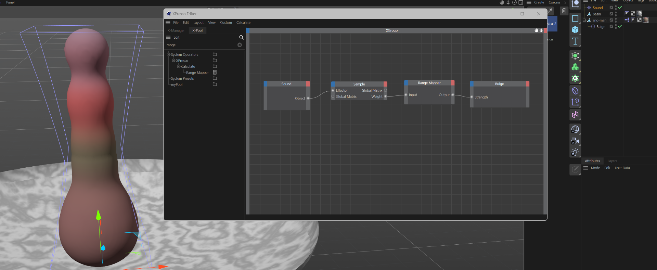Click the XGroup zoom arrows icon
This screenshot has height=270, width=657.
click(x=541, y=30)
